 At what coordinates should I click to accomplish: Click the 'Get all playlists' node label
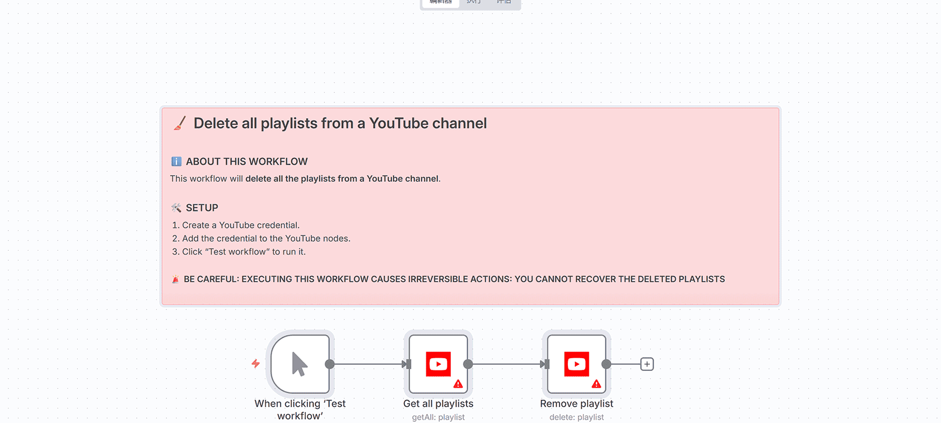(438, 403)
